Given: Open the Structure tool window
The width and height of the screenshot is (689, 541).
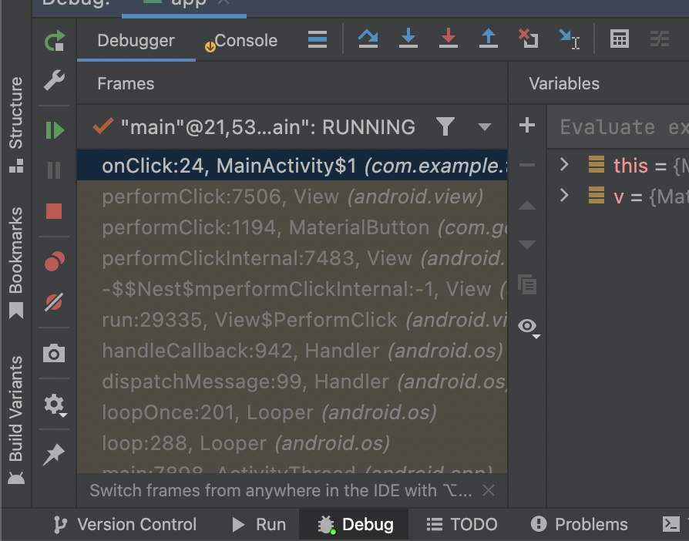Looking at the screenshot, I should tap(16, 124).
